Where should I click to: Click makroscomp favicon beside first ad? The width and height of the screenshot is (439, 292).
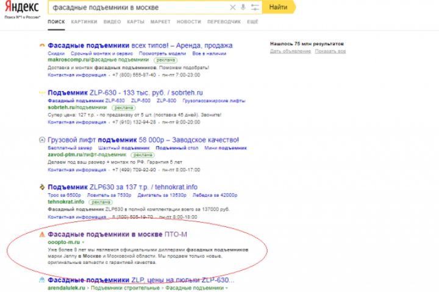pos(41,45)
